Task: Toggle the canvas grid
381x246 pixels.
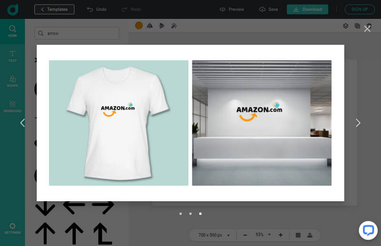Action: [x=298, y=235]
